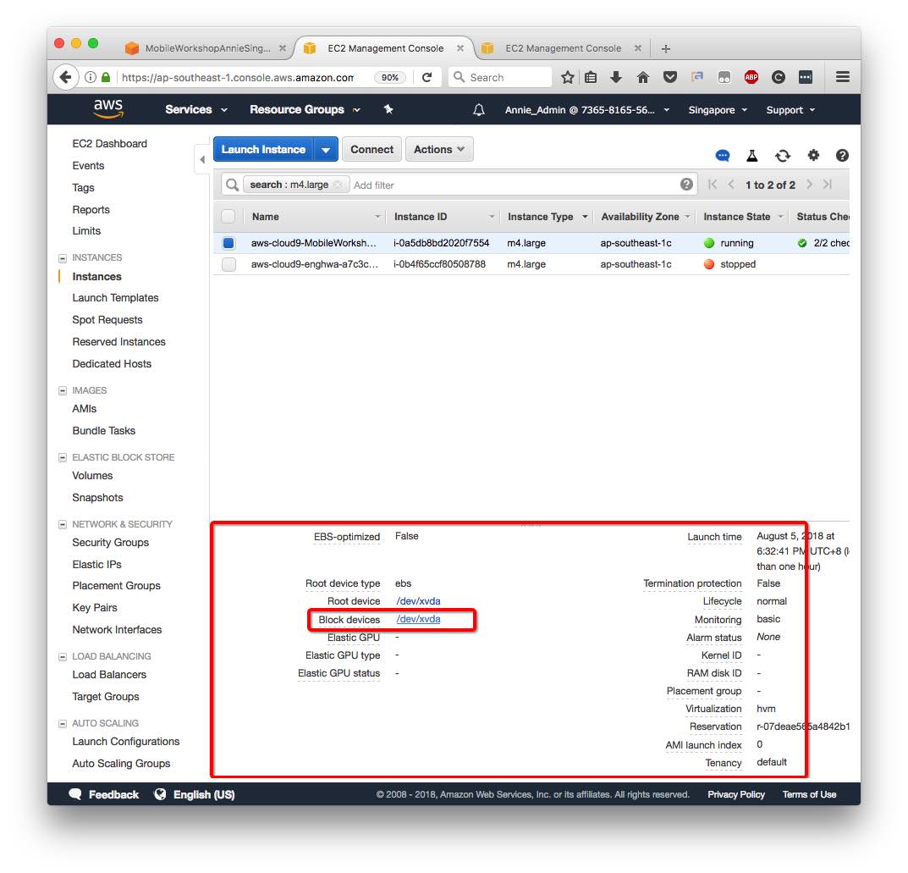Expand the Resource Groups menu
908x873 pixels.
pyautogui.click(x=305, y=109)
